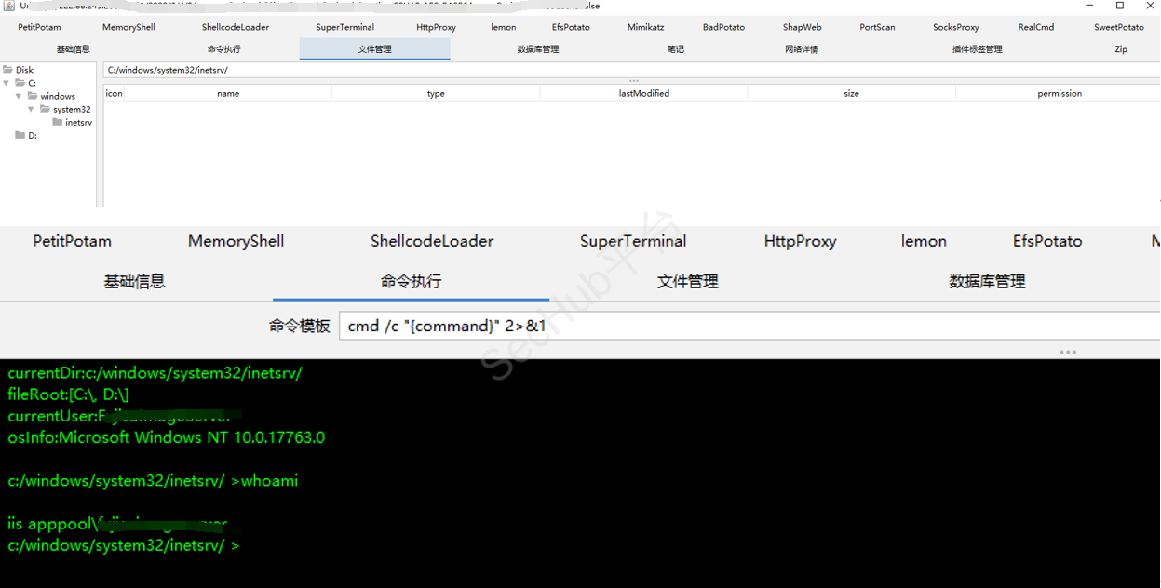
Task: Open the 网络详情 tab
Action: (x=801, y=49)
